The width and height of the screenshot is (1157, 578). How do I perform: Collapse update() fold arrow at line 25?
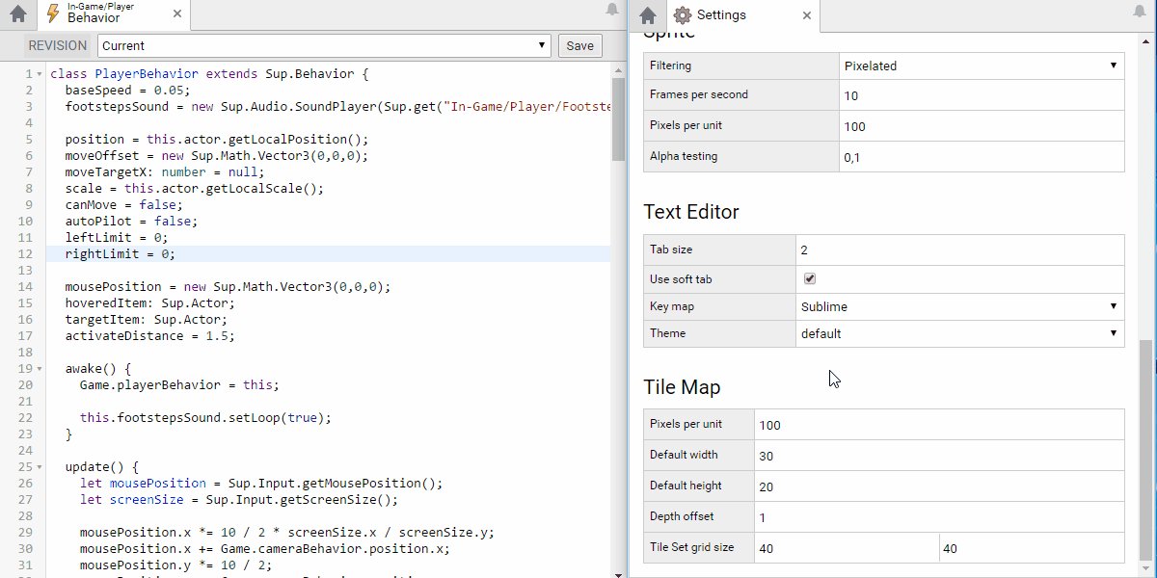click(39, 467)
